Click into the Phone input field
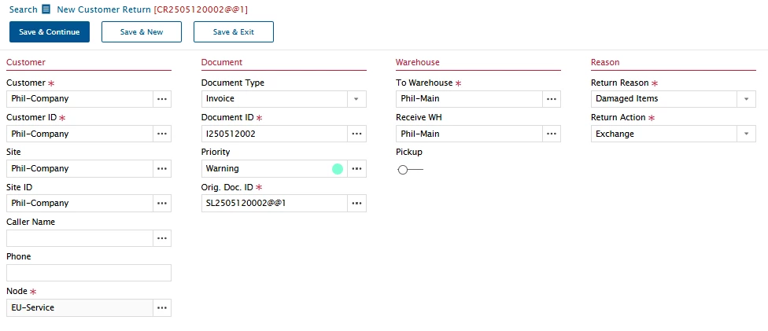The height and width of the screenshot is (331, 768). (89, 273)
